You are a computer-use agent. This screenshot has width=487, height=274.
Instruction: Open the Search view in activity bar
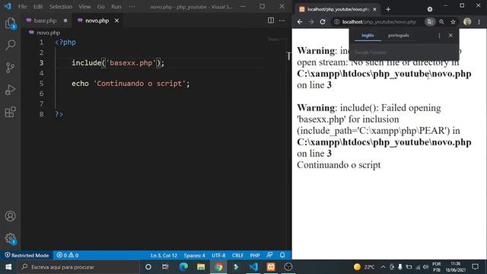[x=10, y=45]
